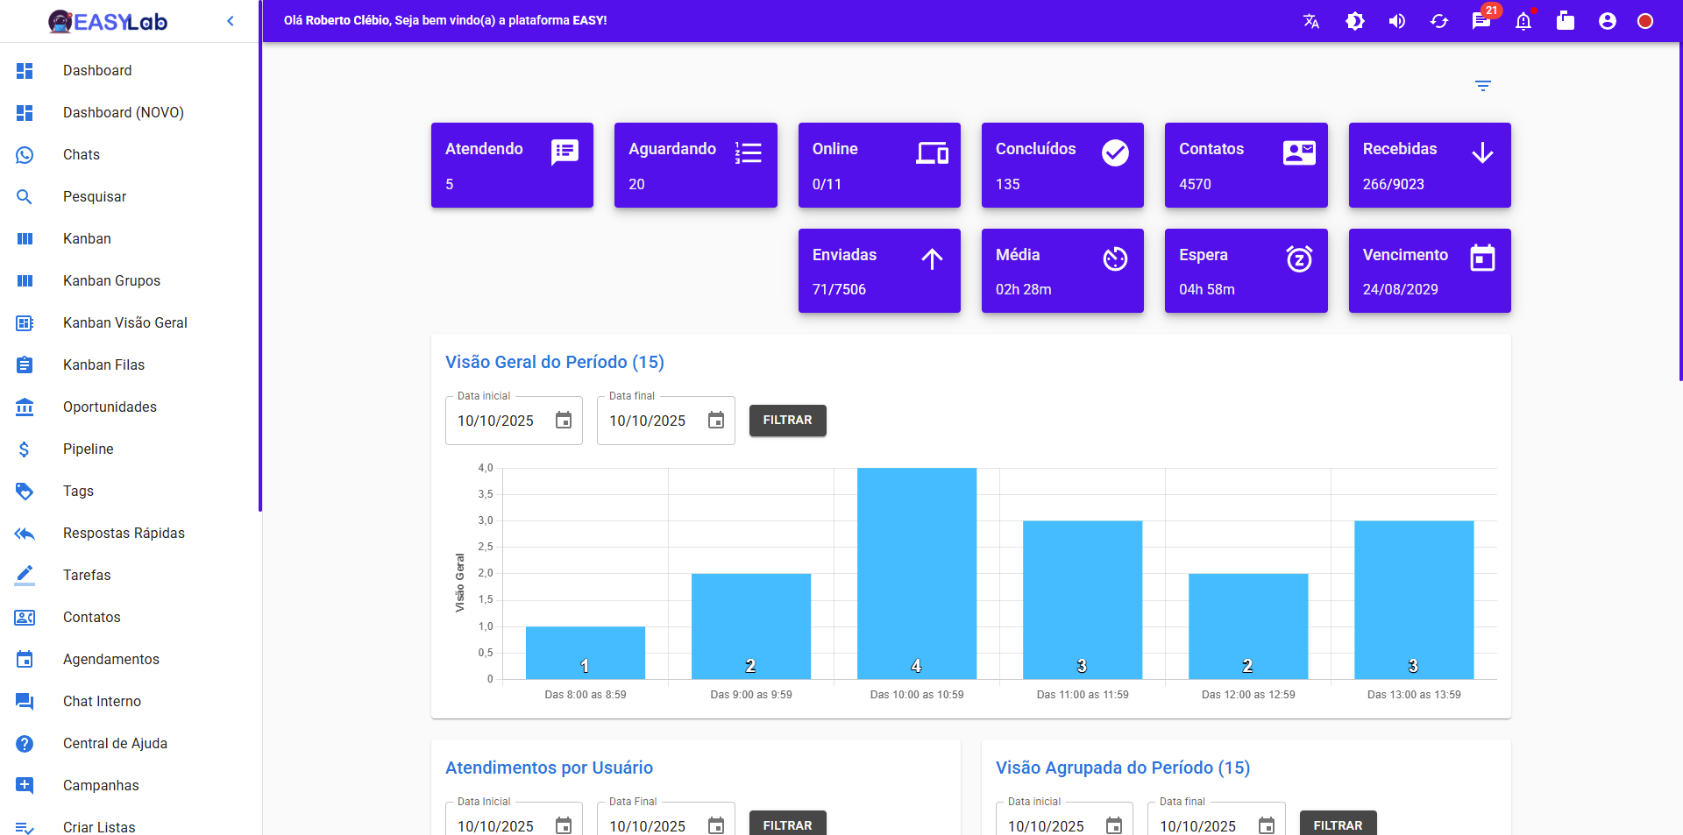The height and width of the screenshot is (835, 1683).
Task: Open the notifications bell icon
Action: (x=1523, y=21)
